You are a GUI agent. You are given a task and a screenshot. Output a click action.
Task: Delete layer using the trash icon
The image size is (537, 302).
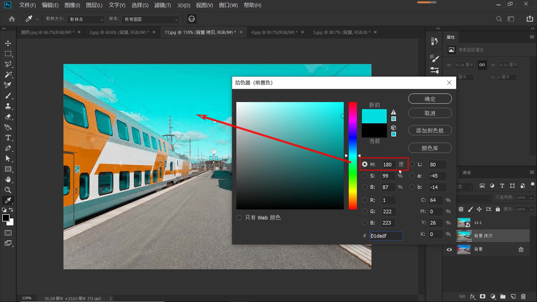coord(523,297)
